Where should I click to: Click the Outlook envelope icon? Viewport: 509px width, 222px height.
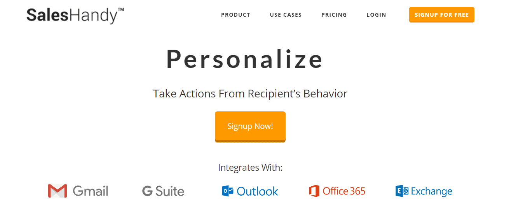(x=227, y=191)
